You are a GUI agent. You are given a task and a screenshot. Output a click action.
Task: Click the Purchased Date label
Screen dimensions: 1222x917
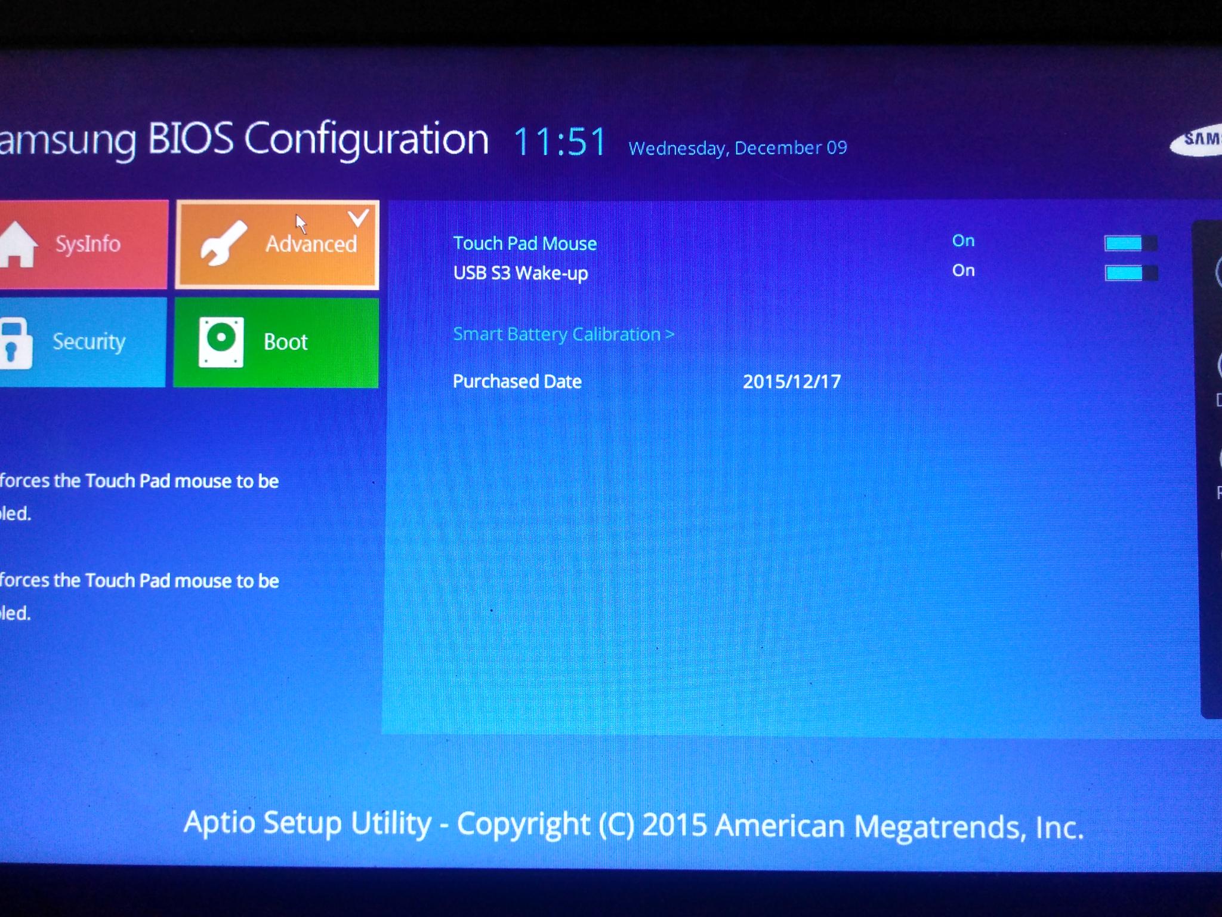pos(517,381)
